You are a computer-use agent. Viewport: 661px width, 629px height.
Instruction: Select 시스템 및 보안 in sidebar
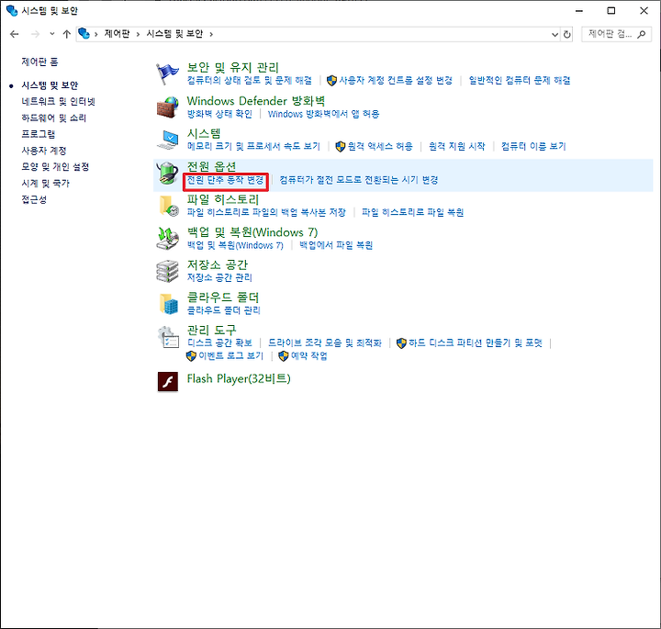pos(50,85)
